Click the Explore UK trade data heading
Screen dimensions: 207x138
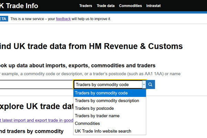(x=37, y=107)
